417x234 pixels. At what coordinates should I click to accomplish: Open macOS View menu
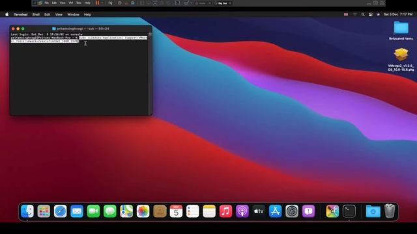click(x=59, y=14)
